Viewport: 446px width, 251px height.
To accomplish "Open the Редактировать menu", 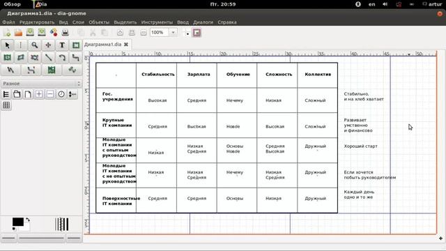I will tap(37, 22).
